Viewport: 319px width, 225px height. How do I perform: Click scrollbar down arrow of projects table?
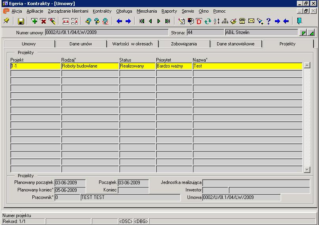point(307,169)
